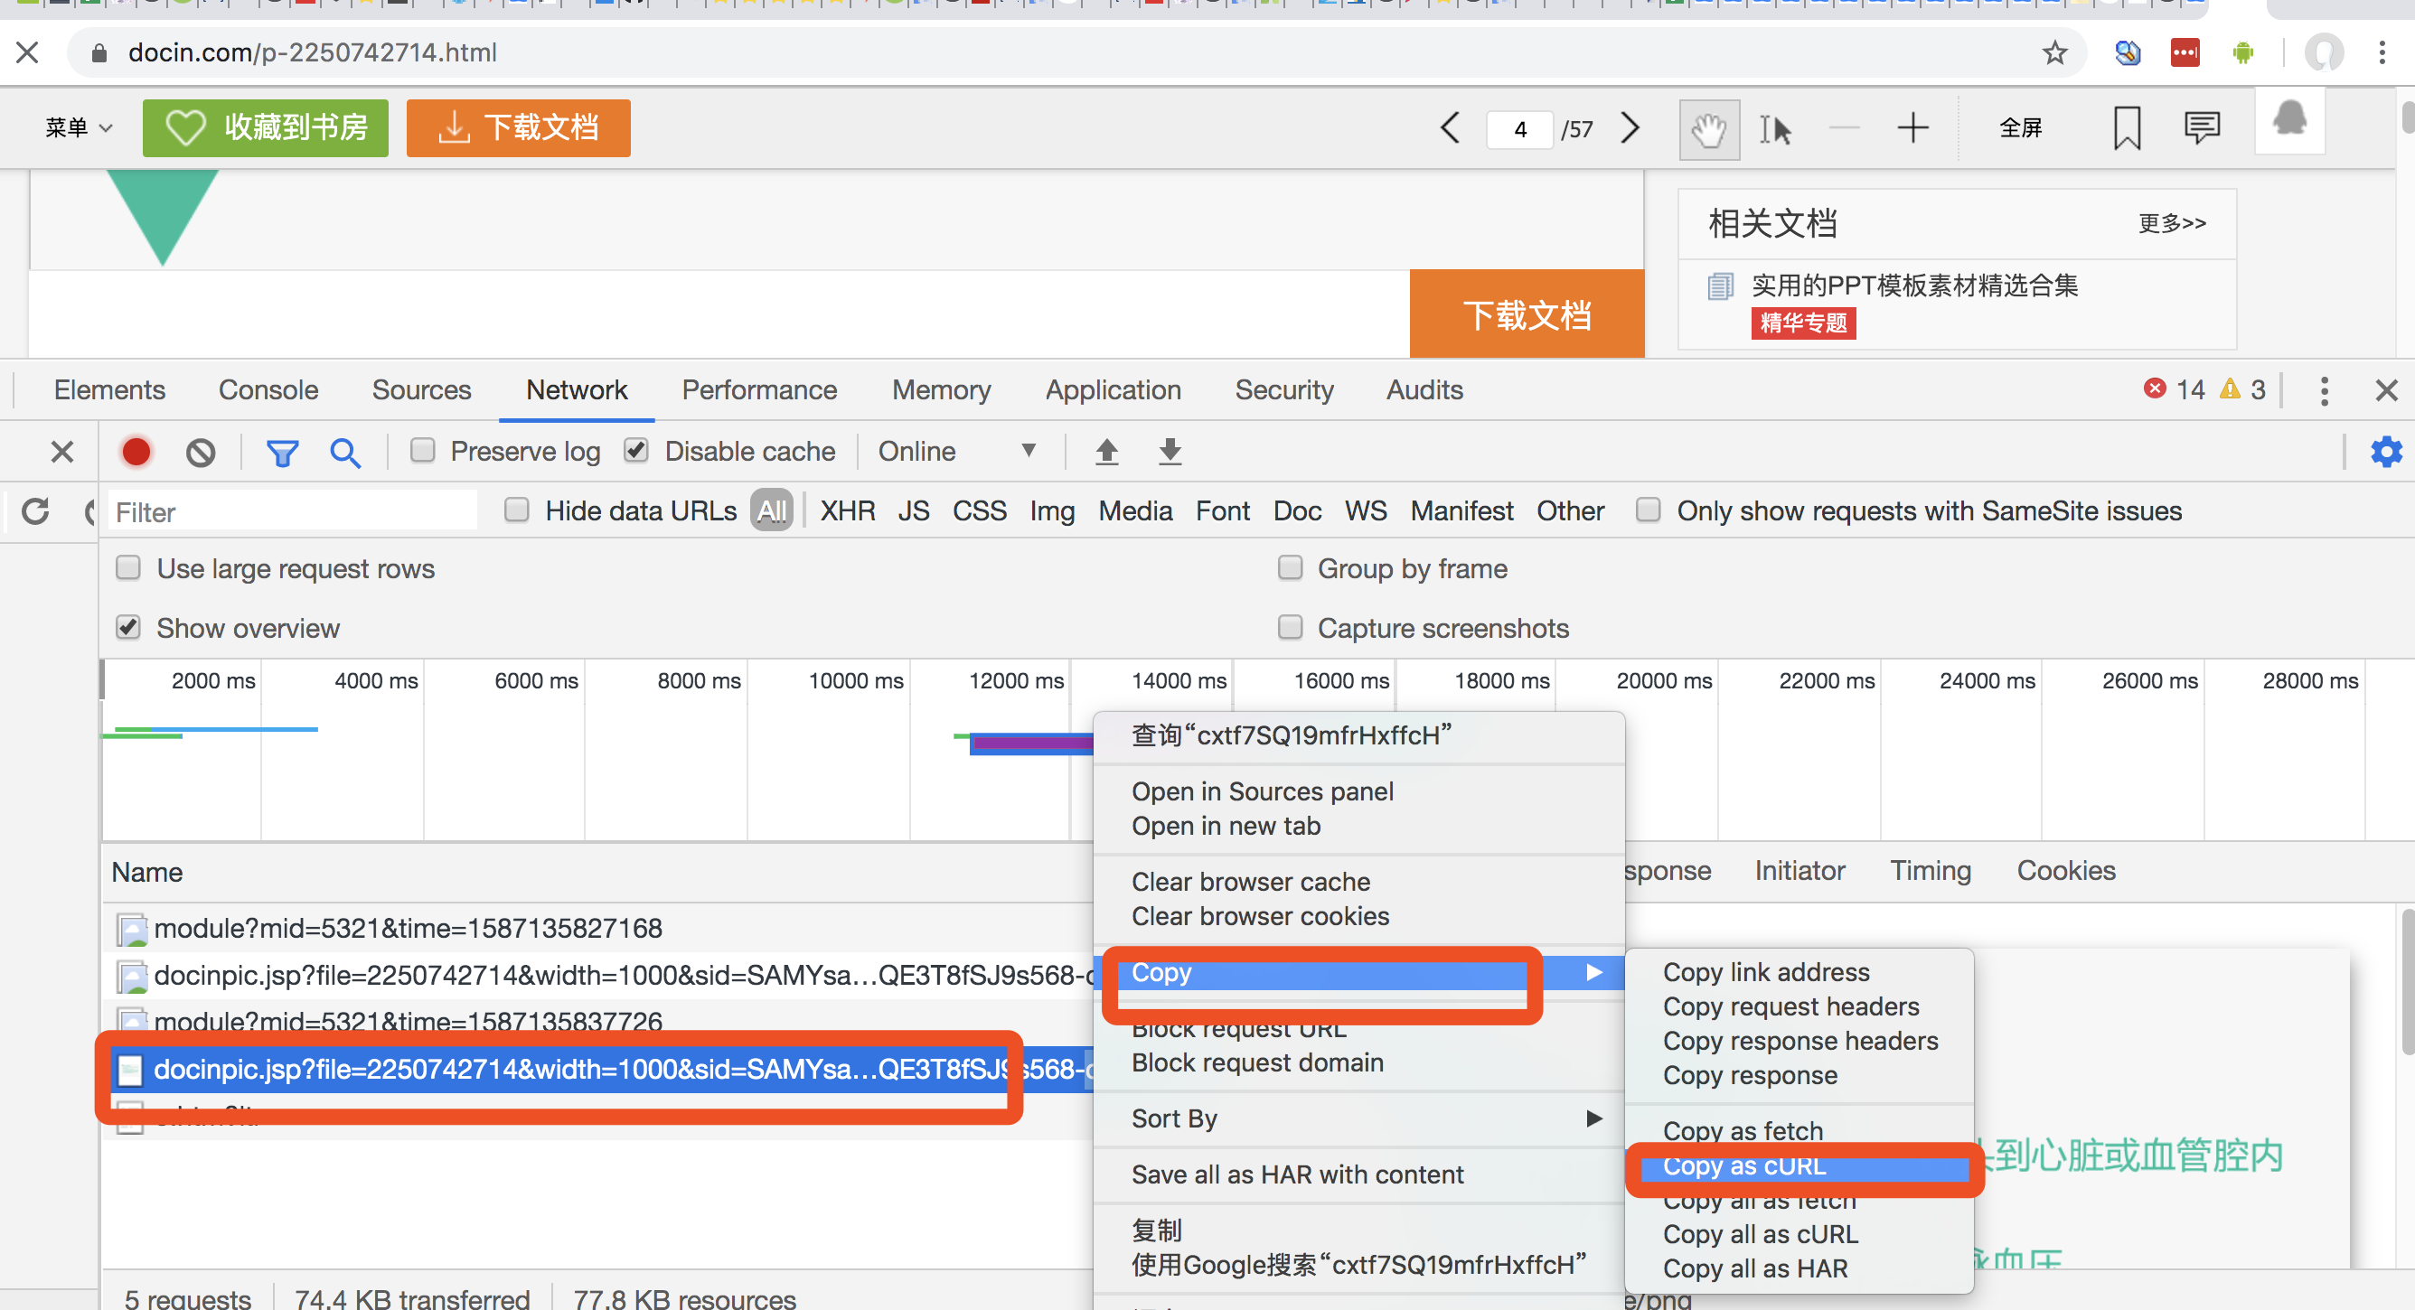The height and width of the screenshot is (1310, 2415).
Task: Open the Online throttling dropdown
Action: pos(956,452)
